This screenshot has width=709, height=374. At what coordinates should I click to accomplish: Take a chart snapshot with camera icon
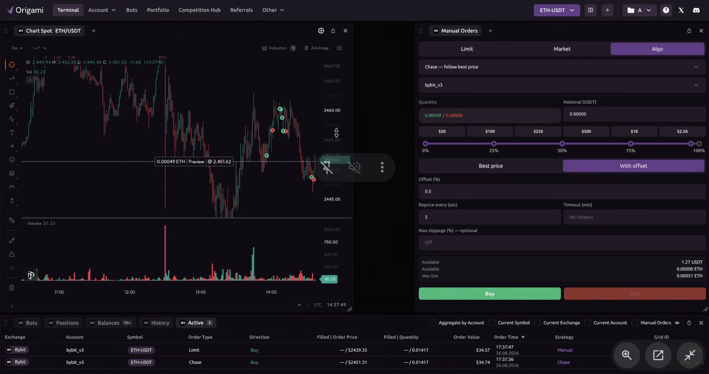point(339,48)
